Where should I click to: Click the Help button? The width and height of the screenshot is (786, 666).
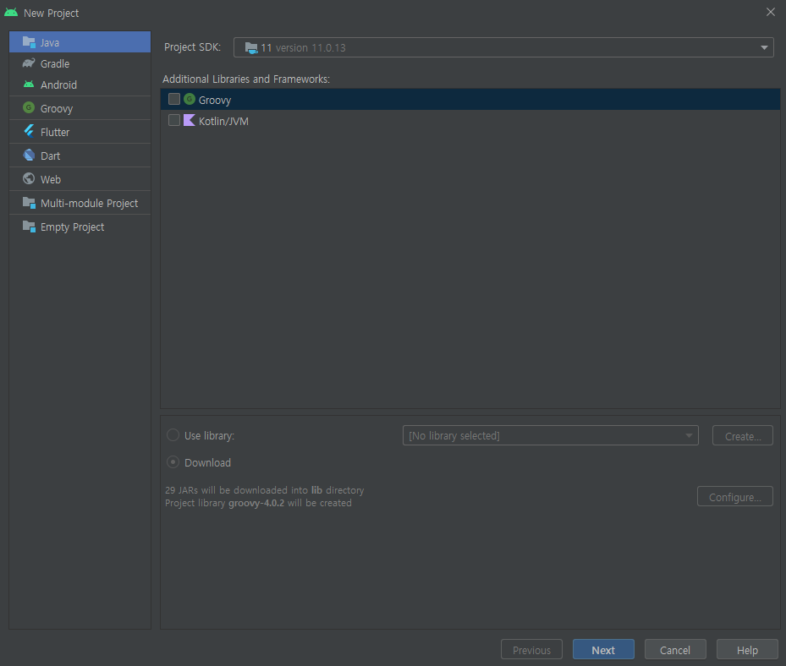(747, 649)
